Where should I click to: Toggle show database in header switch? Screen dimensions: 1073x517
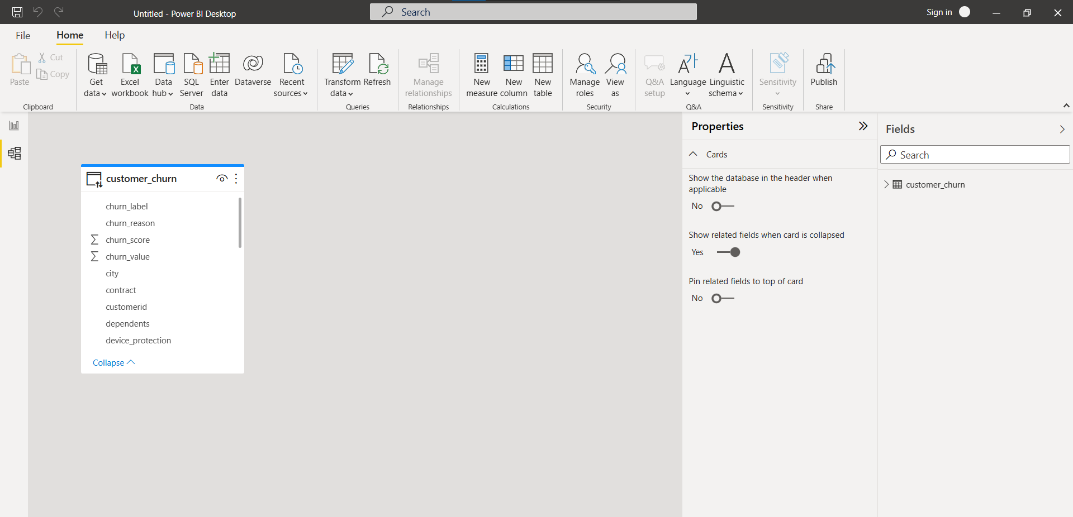pyautogui.click(x=723, y=206)
